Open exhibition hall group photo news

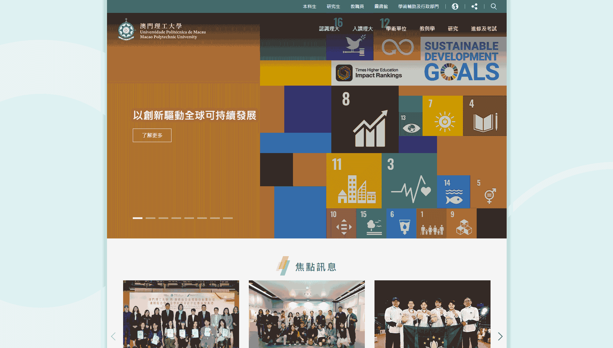coord(307,314)
